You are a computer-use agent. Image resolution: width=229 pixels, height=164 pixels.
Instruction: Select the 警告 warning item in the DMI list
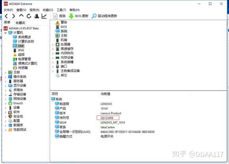tap(61, 22)
